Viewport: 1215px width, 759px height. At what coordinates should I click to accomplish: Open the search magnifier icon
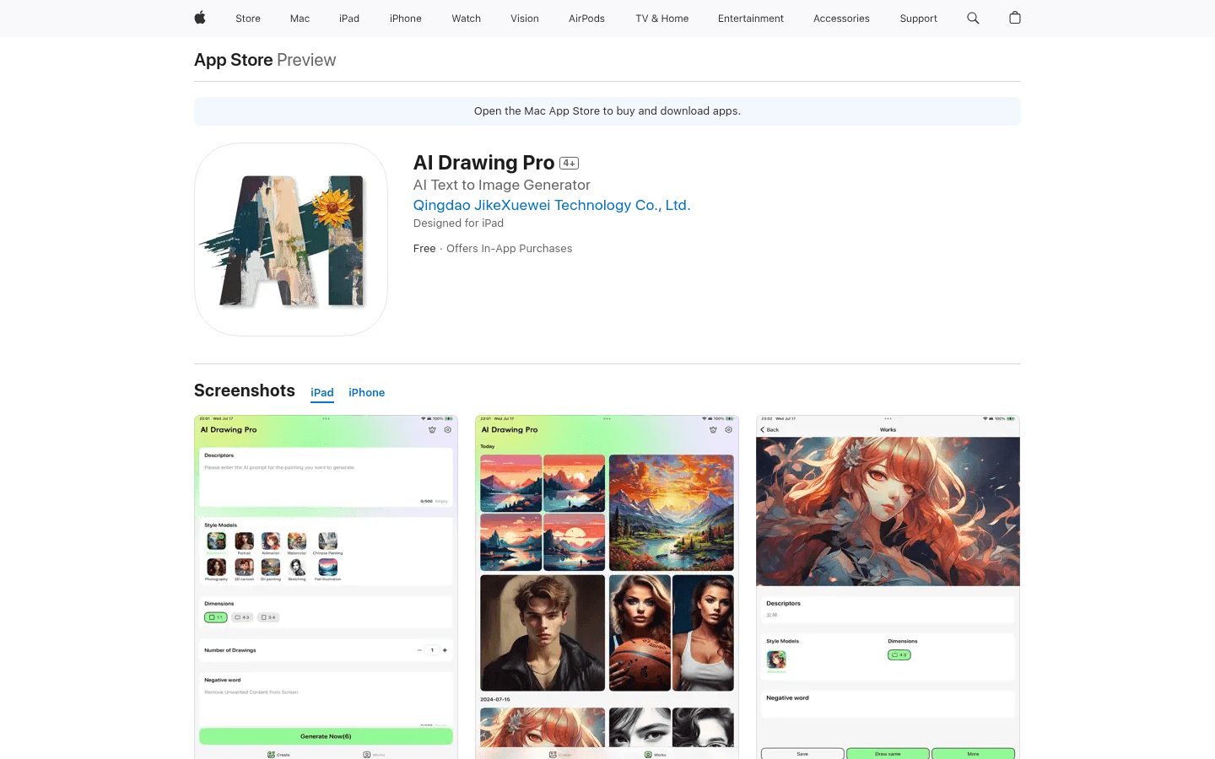click(973, 18)
